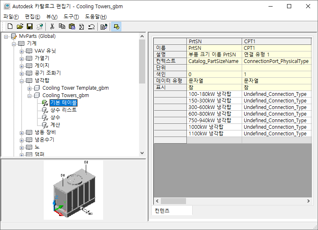The image size is (318, 230).
Task: Save the catalog with the floppy icon
Action: [30, 26]
